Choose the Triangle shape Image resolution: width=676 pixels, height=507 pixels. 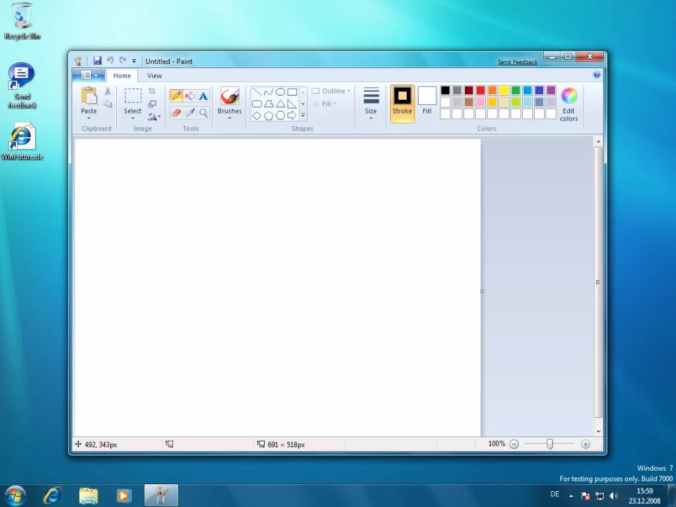pyautogui.click(x=280, y=104)
